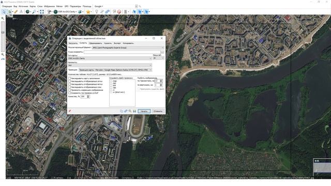Open the scale (Масштаб) dropdown
The height and width of the screenshot is (186, 331).
click(158, 58)
